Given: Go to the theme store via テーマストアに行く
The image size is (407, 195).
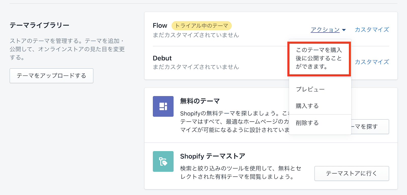Looking at the screenshot, I should 351,173.
